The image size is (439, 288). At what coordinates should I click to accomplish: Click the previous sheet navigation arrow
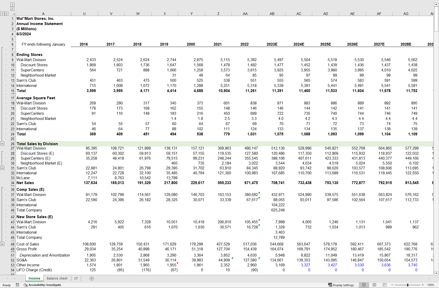point(7,278)
